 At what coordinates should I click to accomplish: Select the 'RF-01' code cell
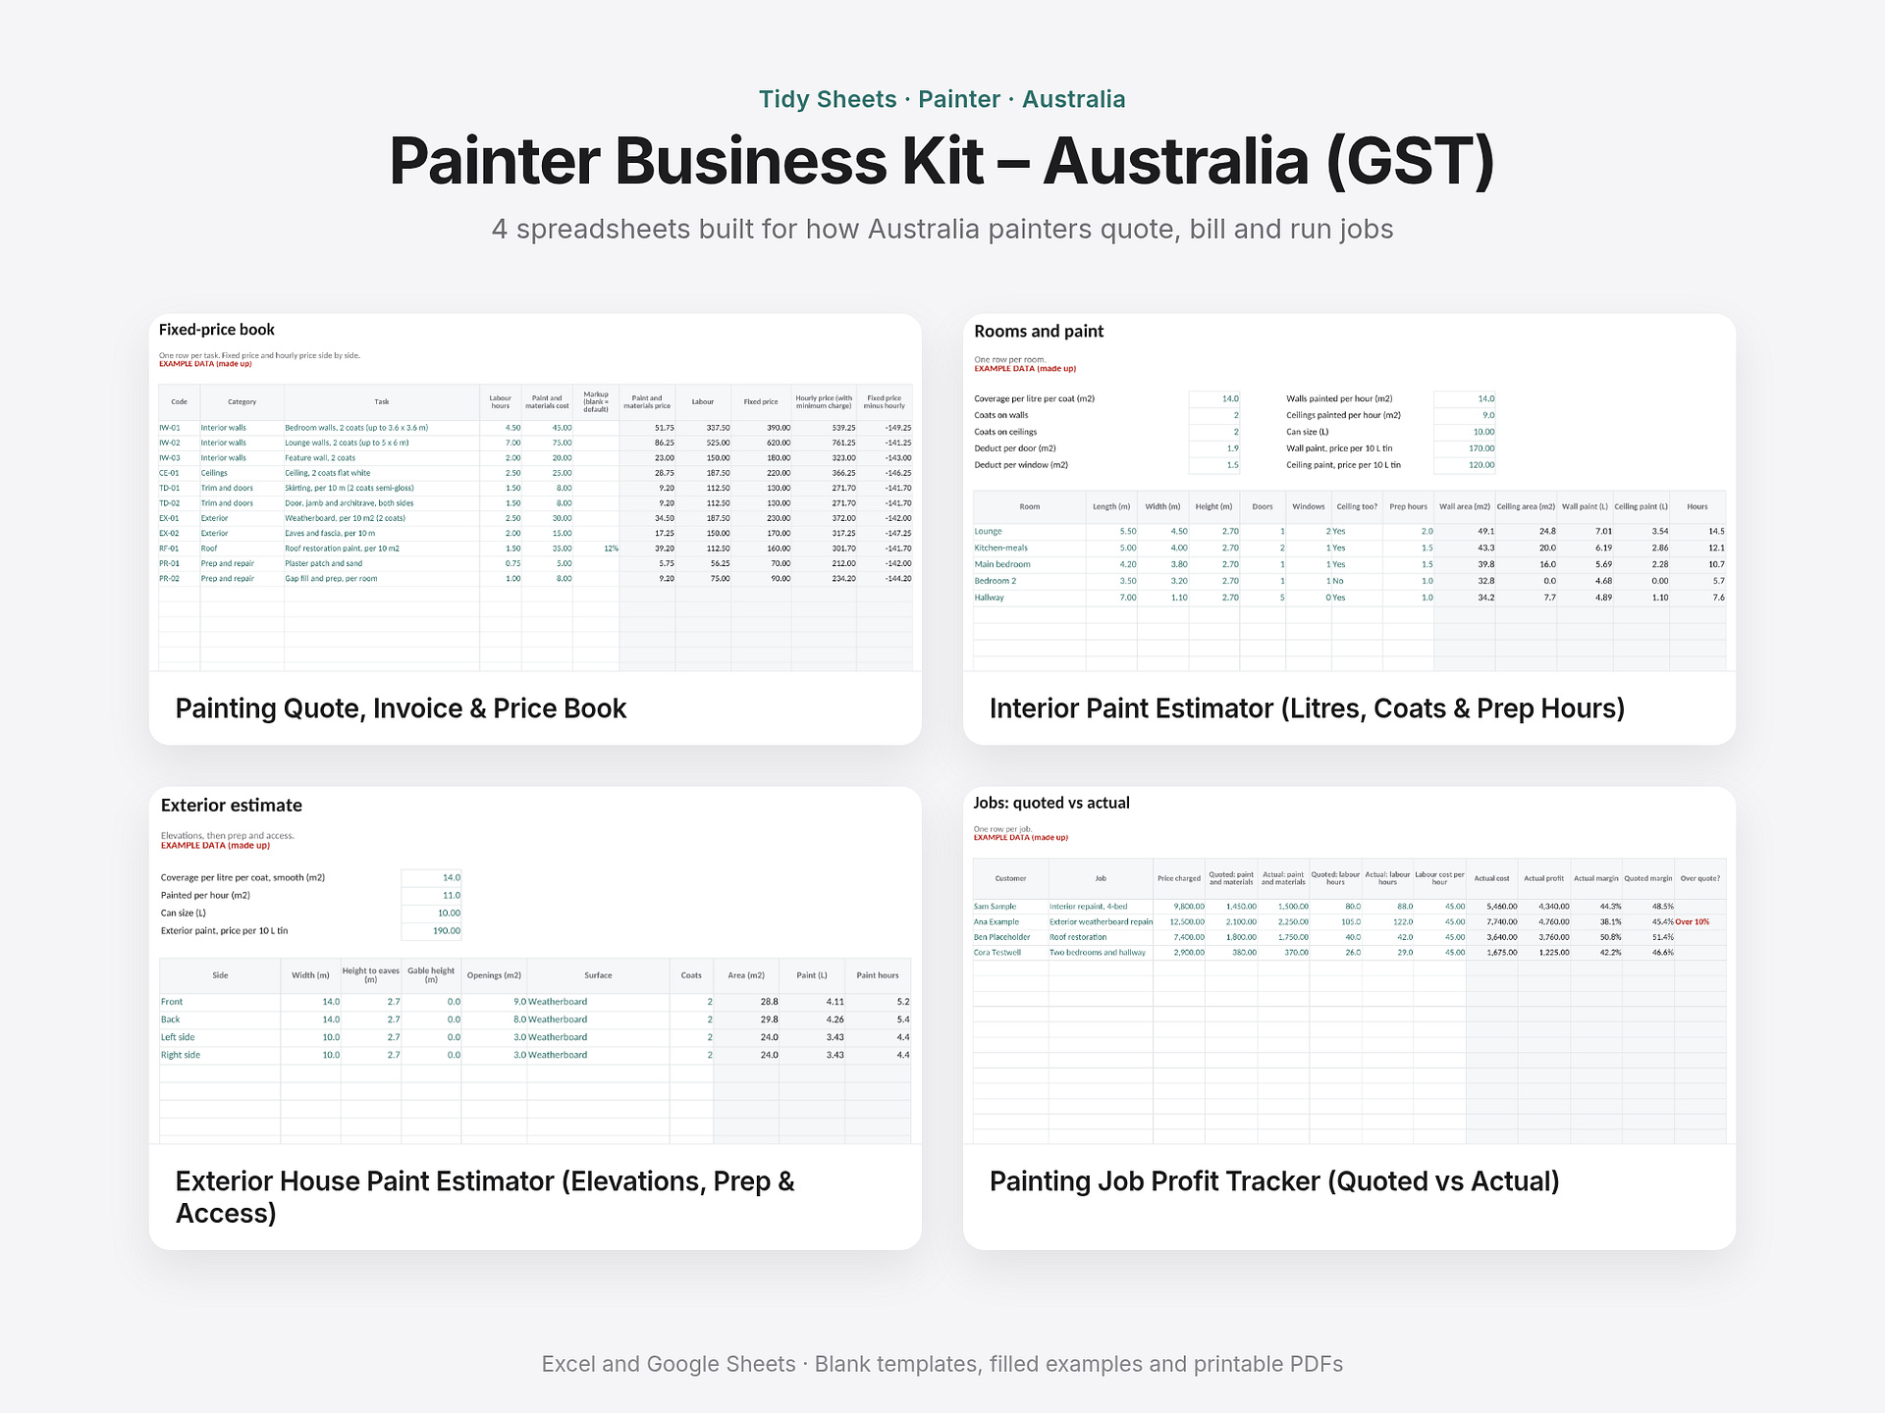(x=179, y=549)
